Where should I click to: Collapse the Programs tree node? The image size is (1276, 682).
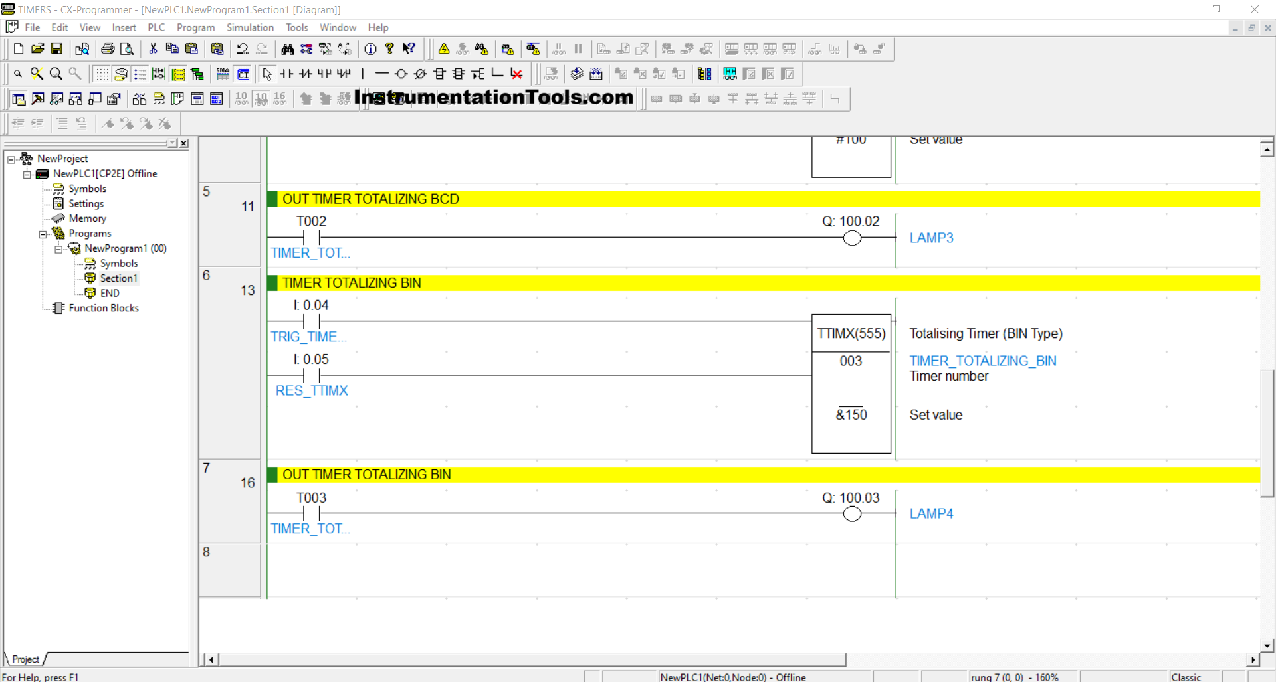(43, 234)
